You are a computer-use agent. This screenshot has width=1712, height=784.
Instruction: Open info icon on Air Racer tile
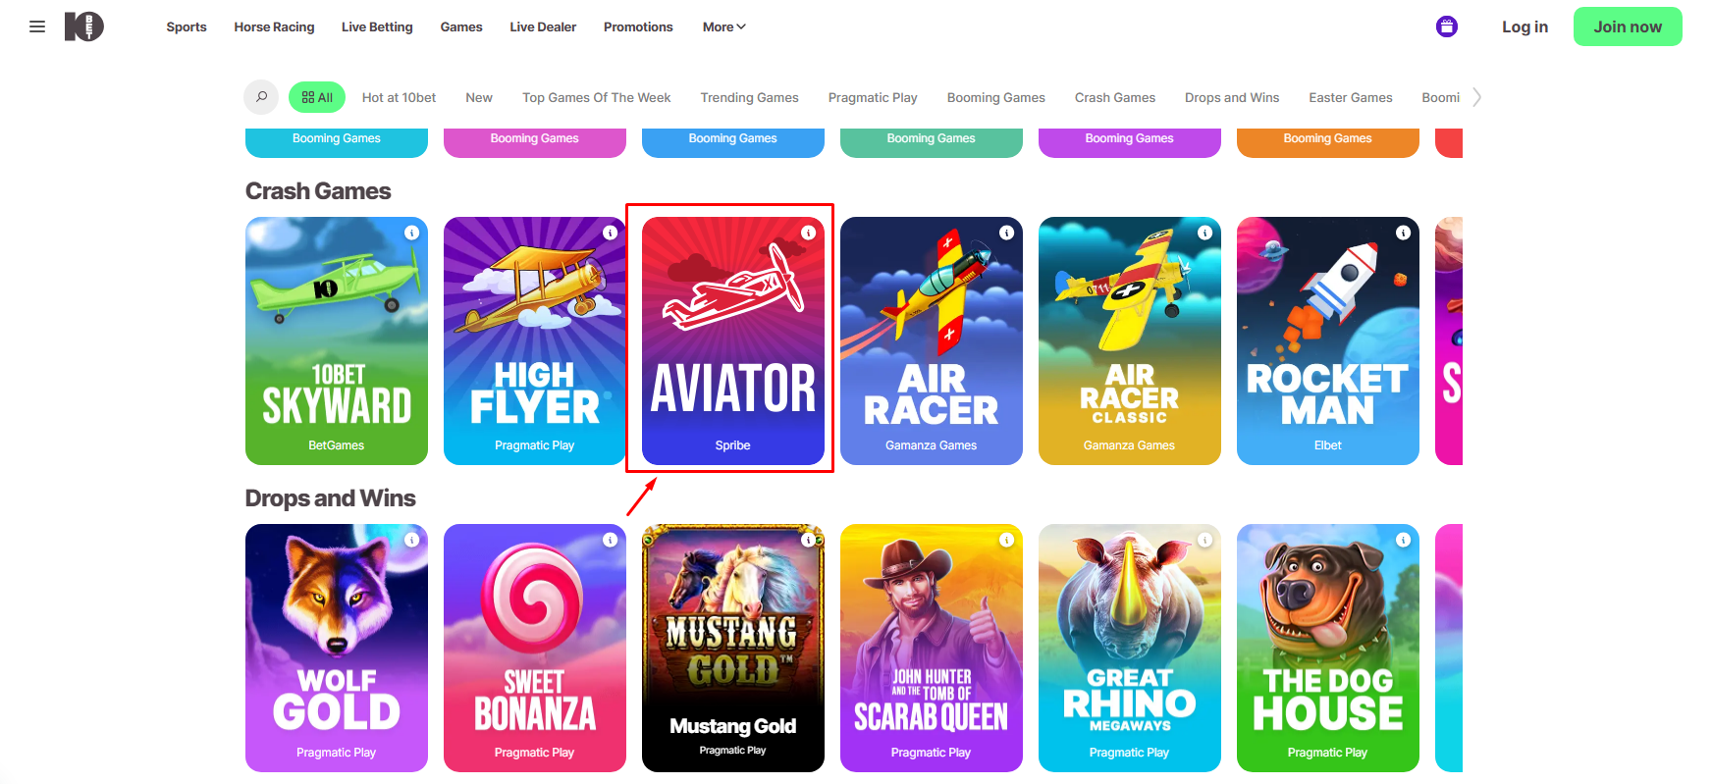click(1006, 233)
